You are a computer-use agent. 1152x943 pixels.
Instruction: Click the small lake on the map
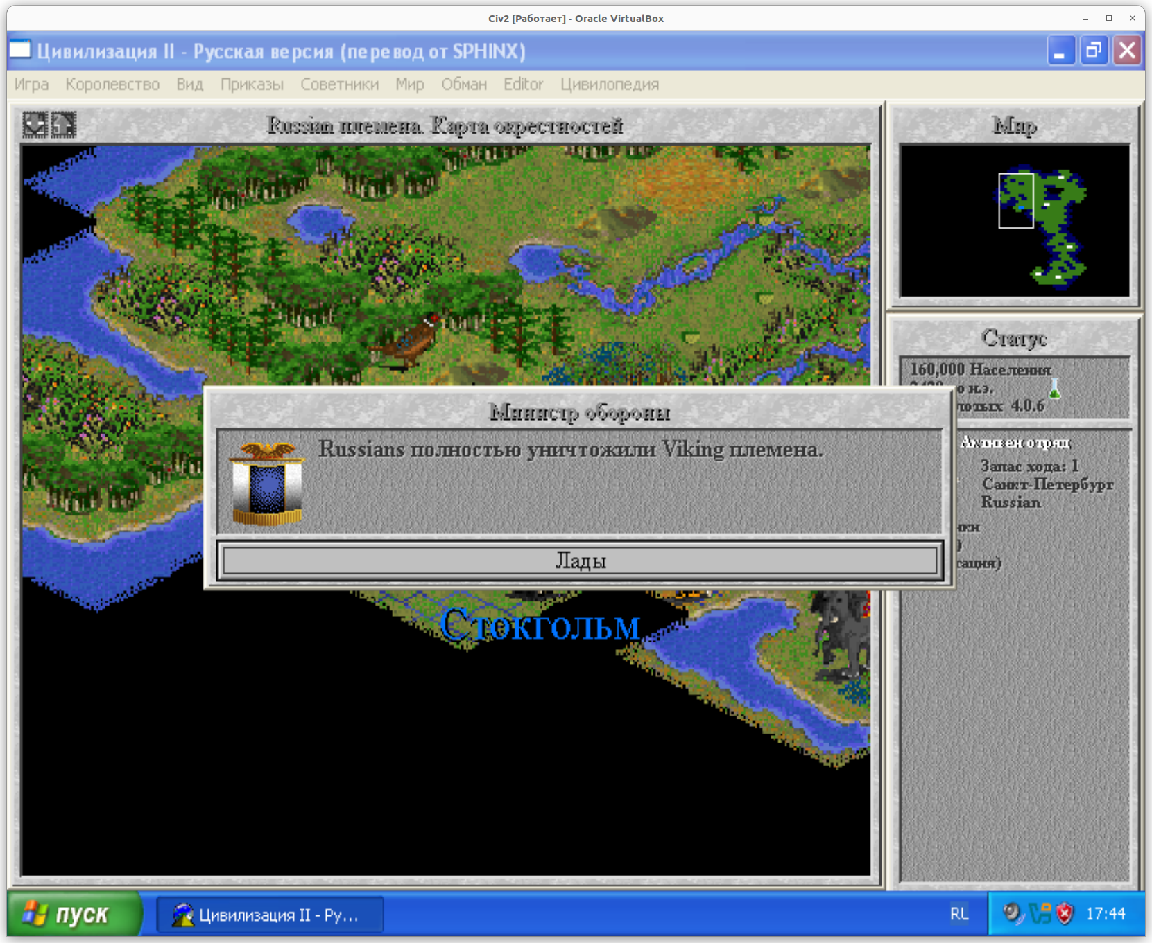tap(319, 222)
